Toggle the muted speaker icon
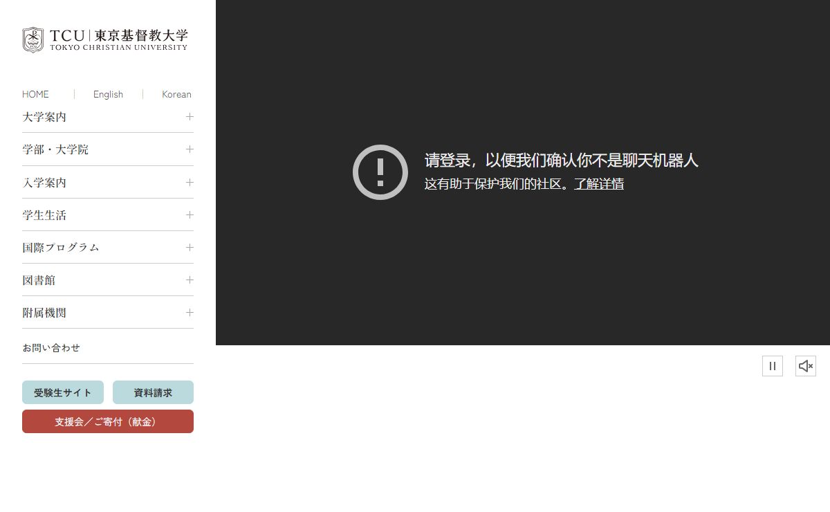 tap(805, 366)
